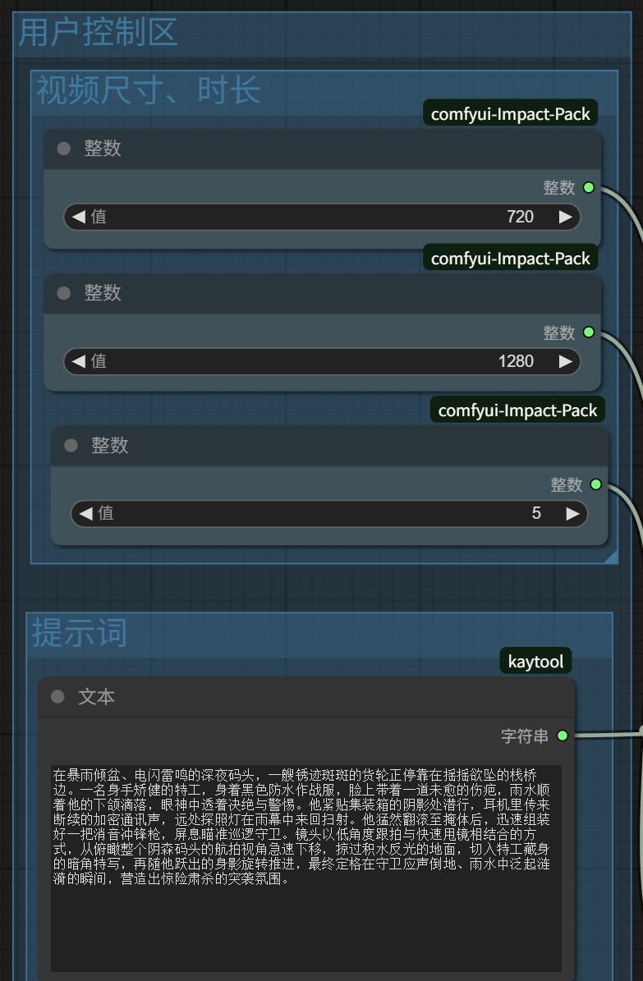This screenshot has width=643, height=981.
Task: Collapse the 整数 node holding 720
Action: click(64, 149)
